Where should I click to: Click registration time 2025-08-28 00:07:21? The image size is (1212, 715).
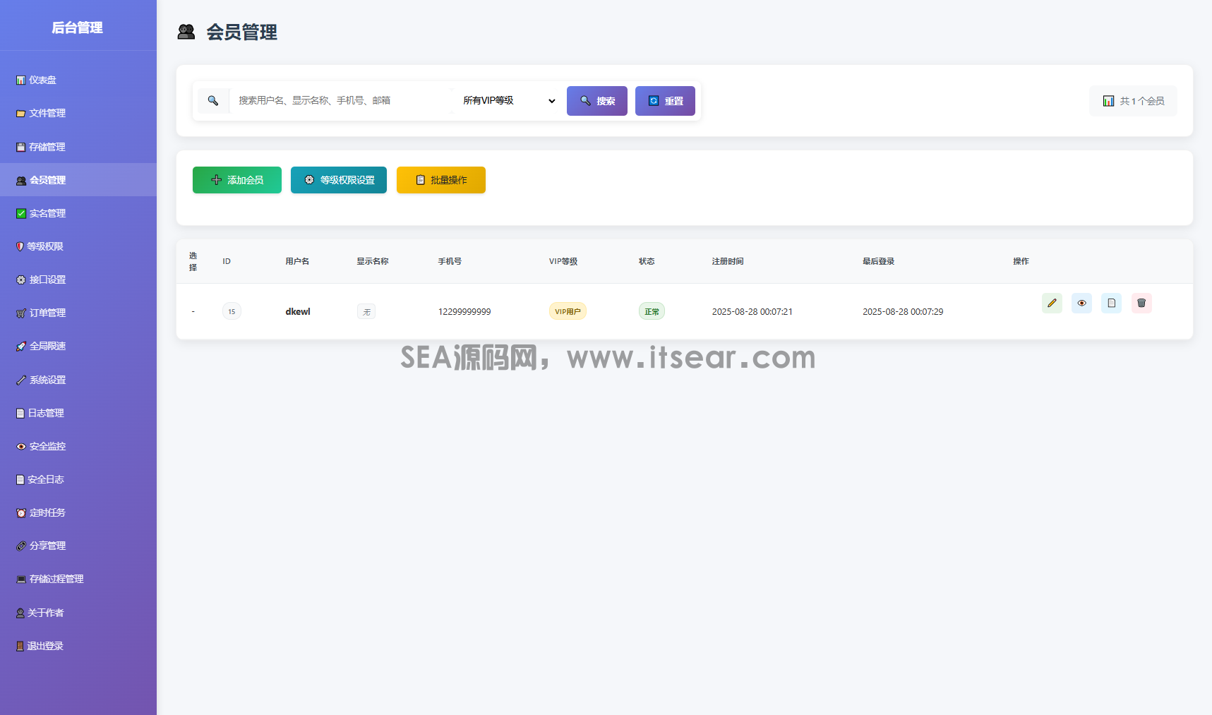click(x=752, y=311)
